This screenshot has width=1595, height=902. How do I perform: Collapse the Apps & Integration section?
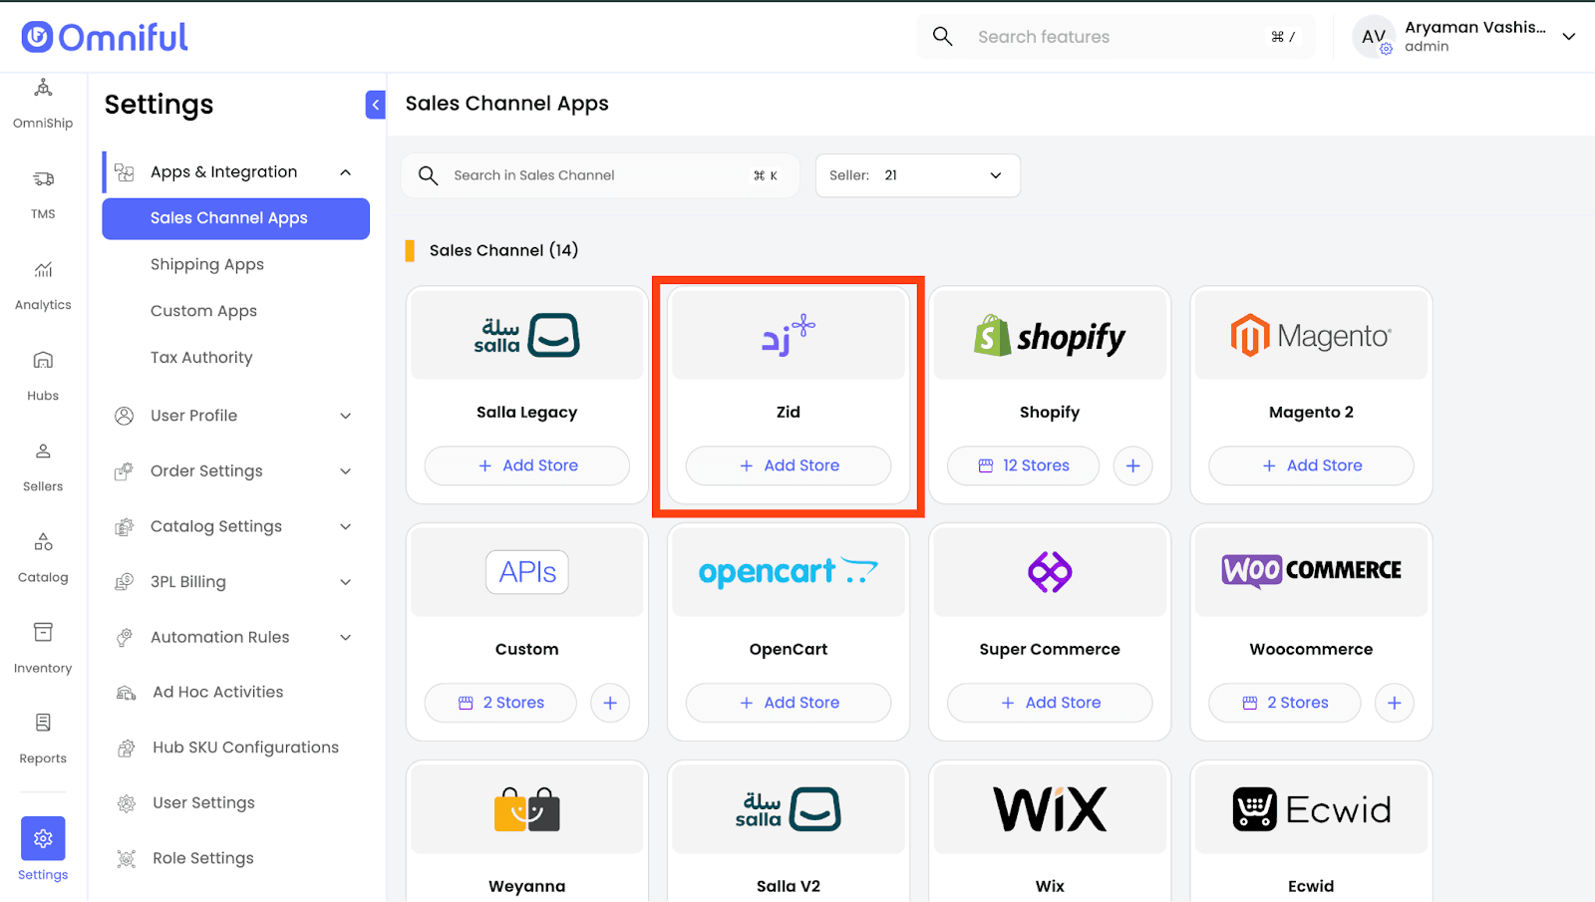pyautogui.click(x=345, y=172)
